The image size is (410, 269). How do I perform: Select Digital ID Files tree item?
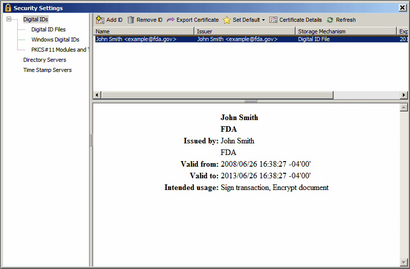point(49,29)
